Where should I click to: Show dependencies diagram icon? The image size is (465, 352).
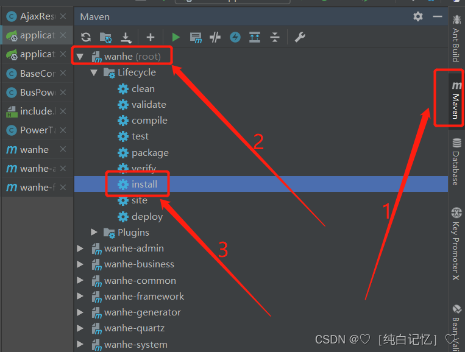pos(255,37)
